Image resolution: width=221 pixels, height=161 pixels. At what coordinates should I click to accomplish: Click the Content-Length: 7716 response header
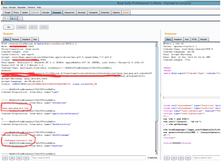pos(177,60)
